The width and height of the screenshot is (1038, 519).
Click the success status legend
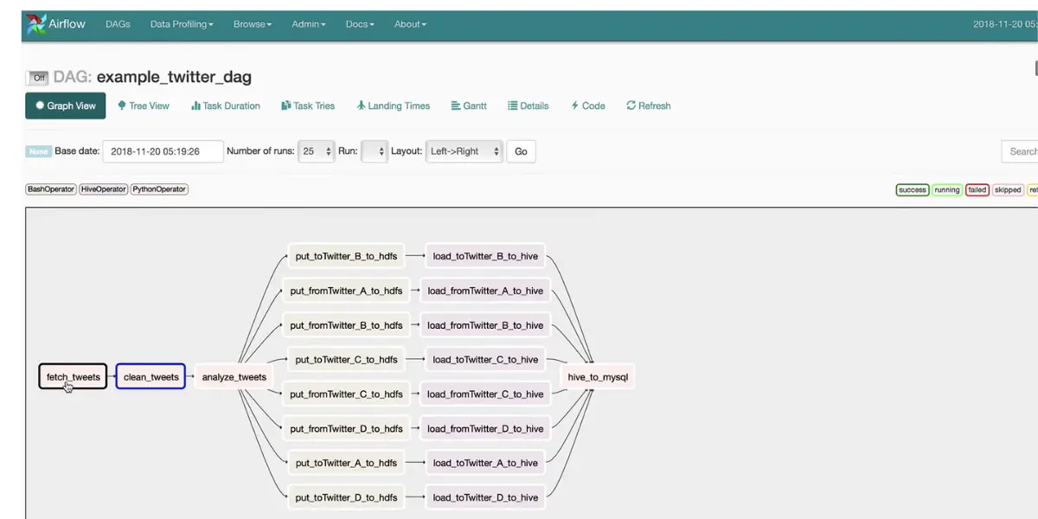point(912,189)
